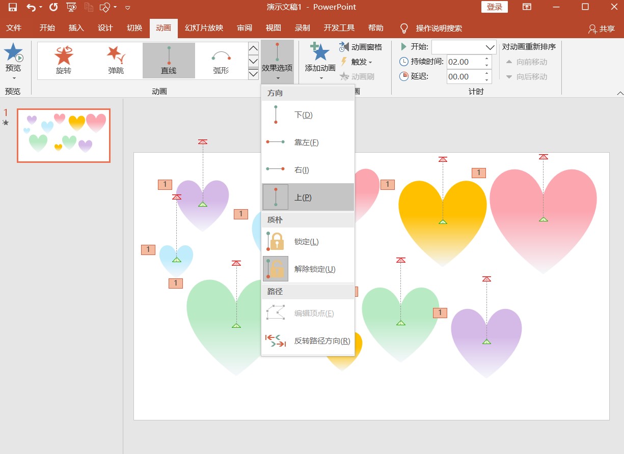
Task: Choose the 弹跳 (Bounce) animation effect
Action: coord(116,60)
